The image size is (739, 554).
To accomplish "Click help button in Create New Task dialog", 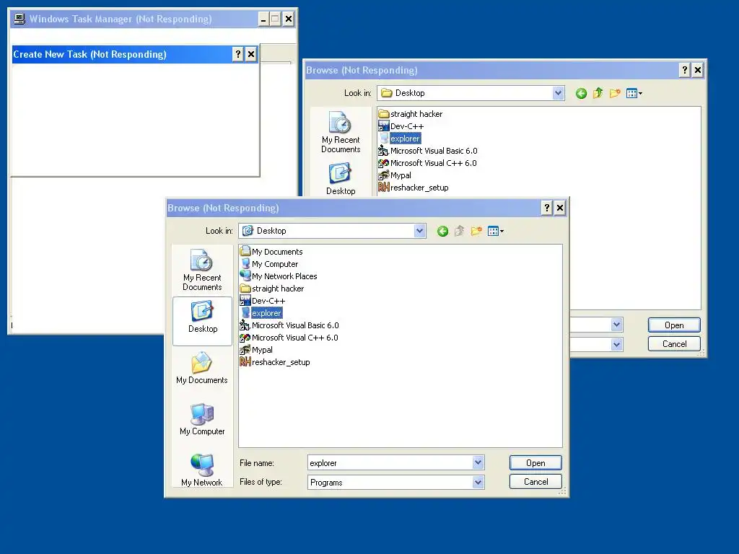I will (238, 54).
